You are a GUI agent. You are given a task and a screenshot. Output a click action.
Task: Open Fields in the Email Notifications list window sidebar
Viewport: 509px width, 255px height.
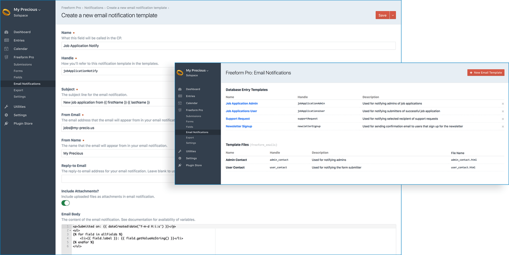(190, 127)
